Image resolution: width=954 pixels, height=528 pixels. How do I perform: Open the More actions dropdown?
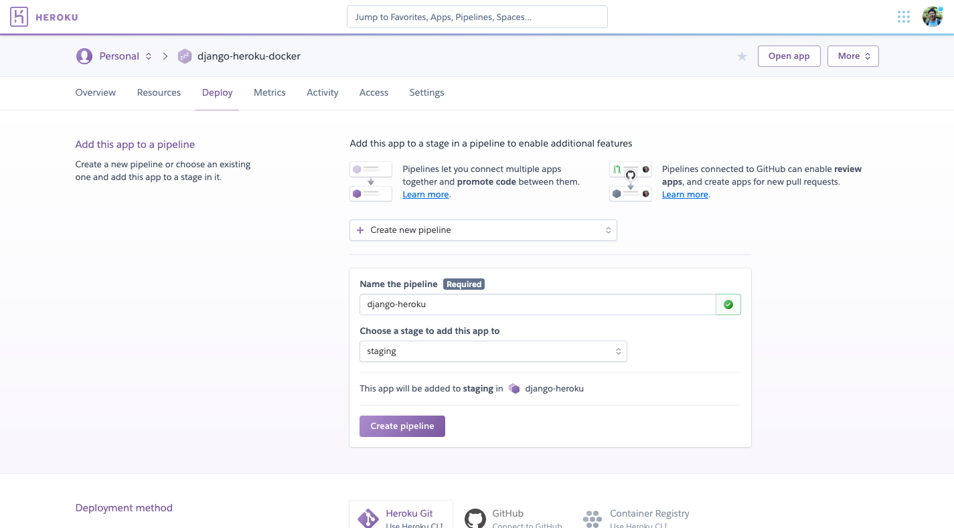[853, 56]
